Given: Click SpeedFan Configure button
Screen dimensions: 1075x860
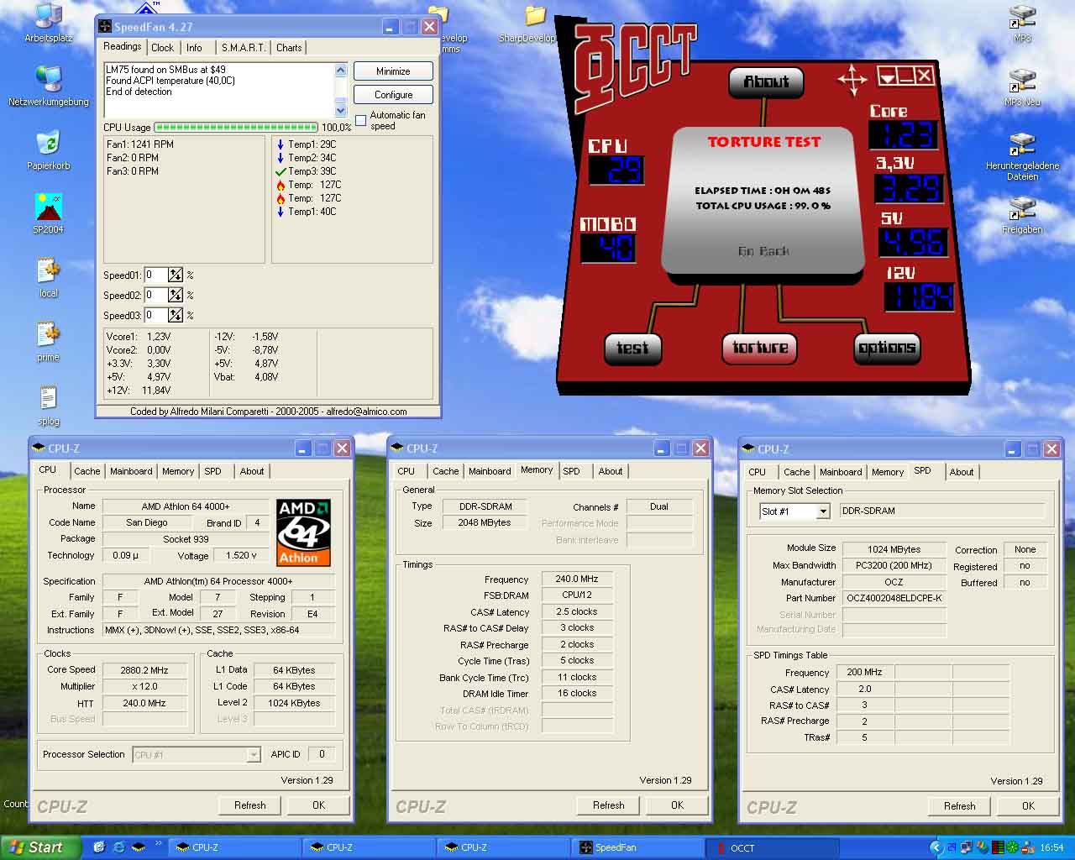Looking at the screenshot, I should click(x=393, y=95).
